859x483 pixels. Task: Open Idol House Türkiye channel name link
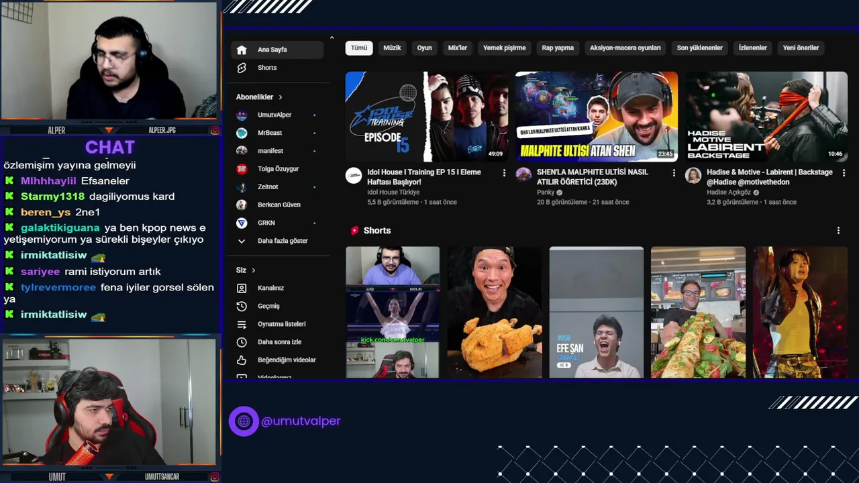point(393,193)
